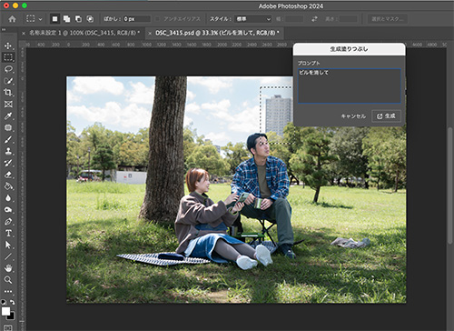Open the Style dropdown in options bar
This screenshot has height=331, width=454.
click(x=253, y=19)
